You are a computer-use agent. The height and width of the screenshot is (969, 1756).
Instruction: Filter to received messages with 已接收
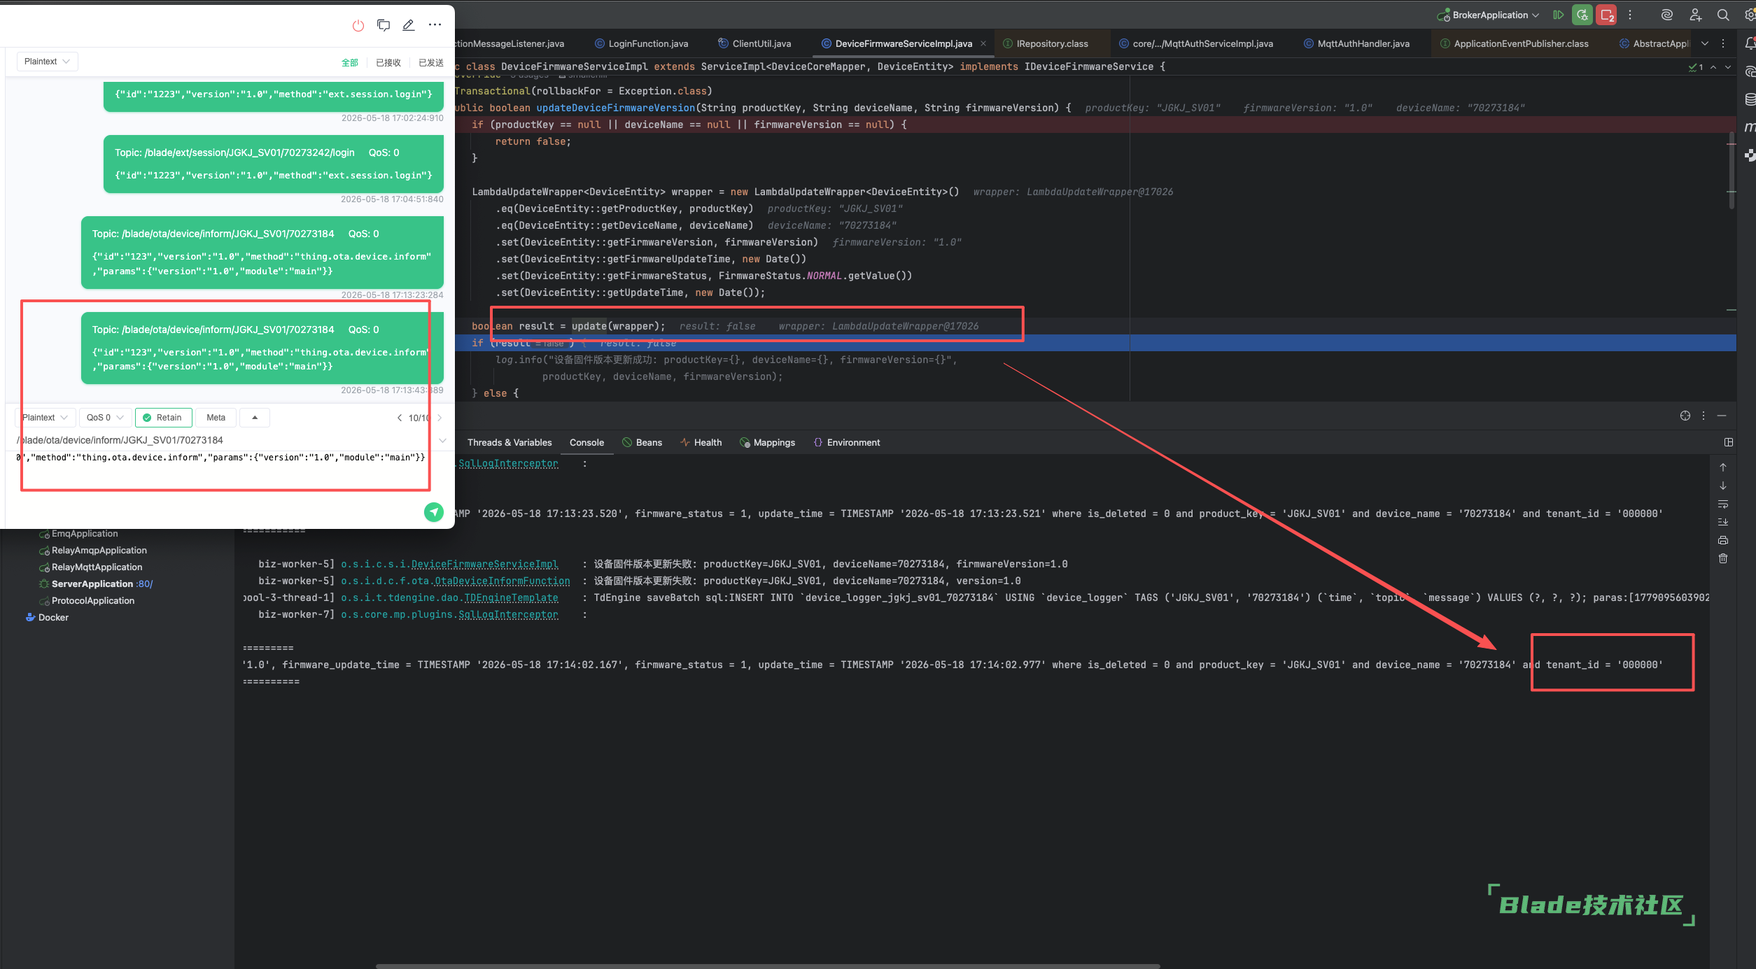pos(388,62)
